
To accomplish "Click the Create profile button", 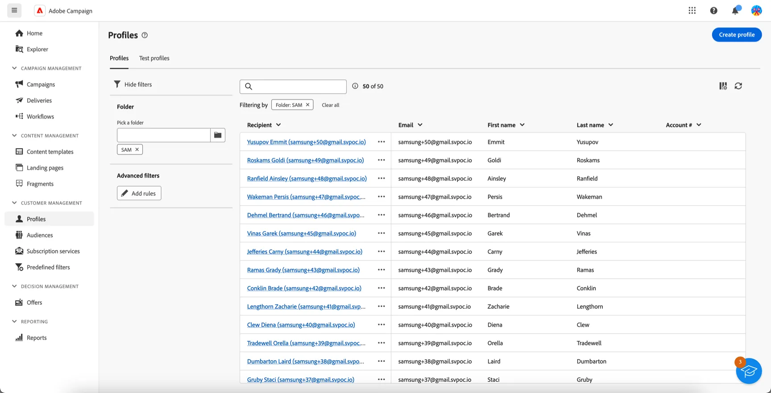I will tap(737, 35).
